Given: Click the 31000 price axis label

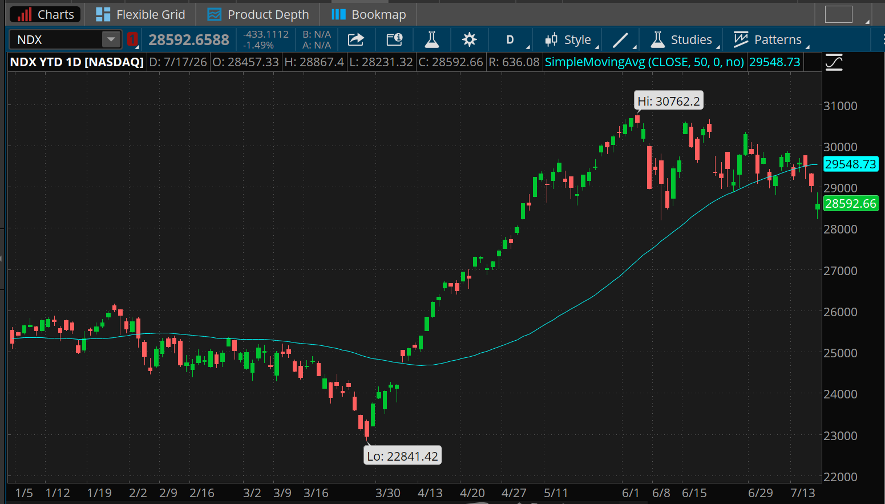Looking at the screenshot, I should coord(840,106).
